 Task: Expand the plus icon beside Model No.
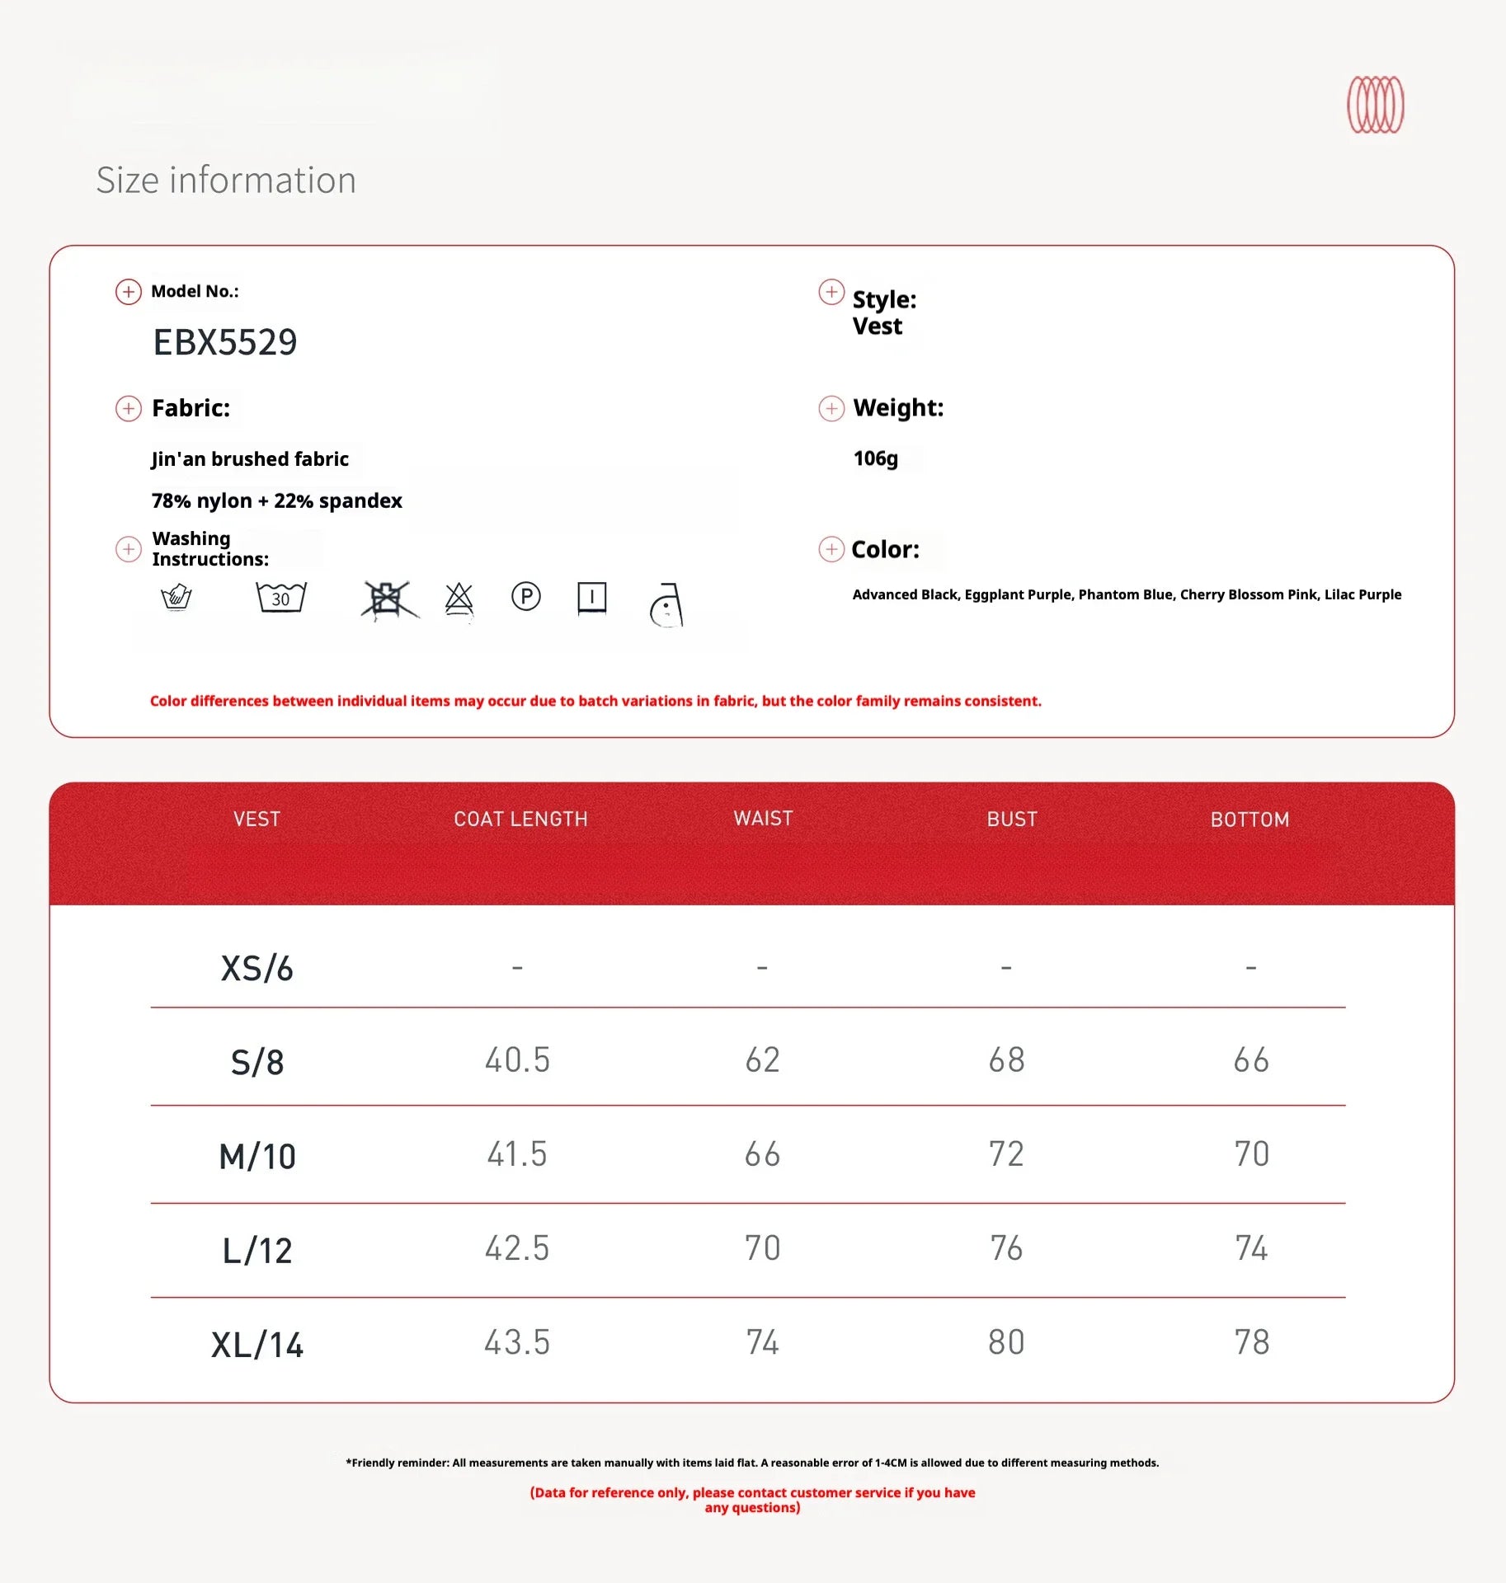[x=128, y=292]
